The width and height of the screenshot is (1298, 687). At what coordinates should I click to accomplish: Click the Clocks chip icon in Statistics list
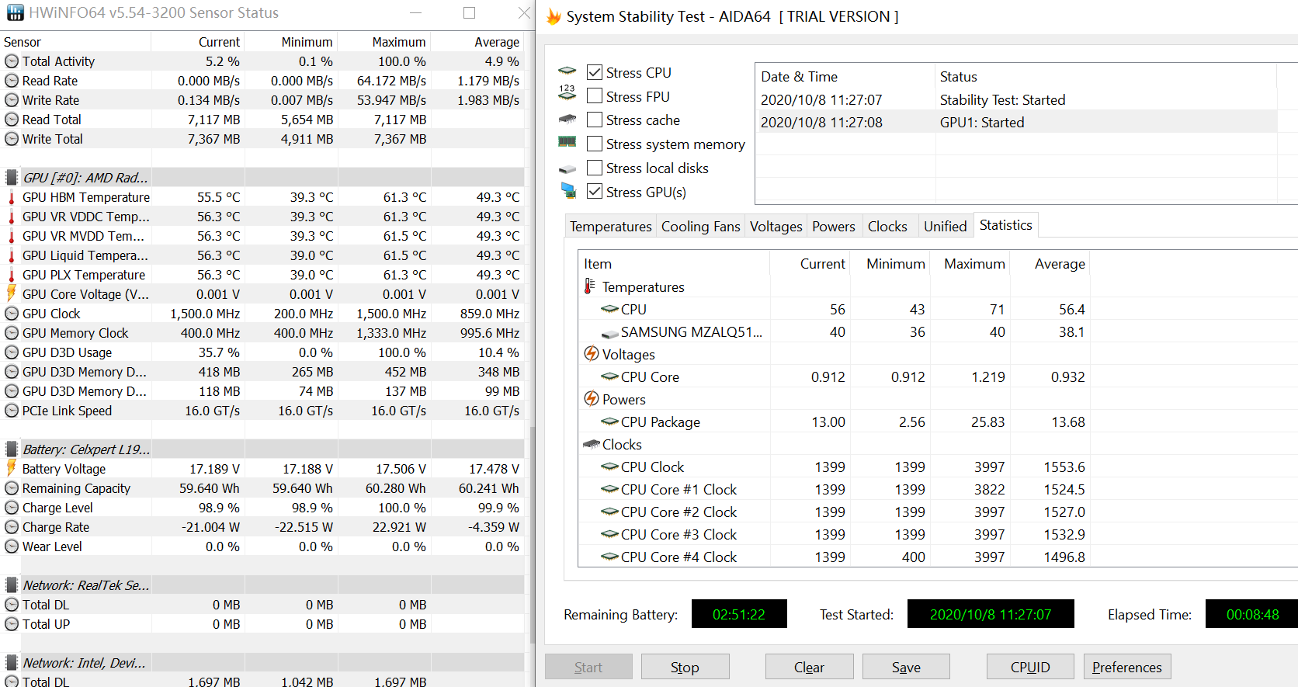(x=592, y=445)
